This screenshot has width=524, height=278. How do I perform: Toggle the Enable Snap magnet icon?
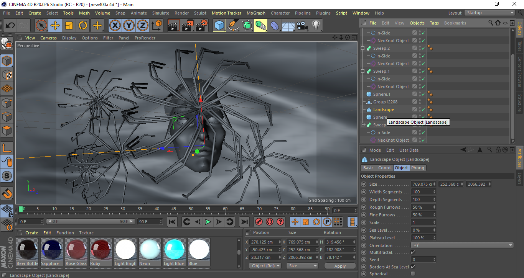(x=7, y=193)
